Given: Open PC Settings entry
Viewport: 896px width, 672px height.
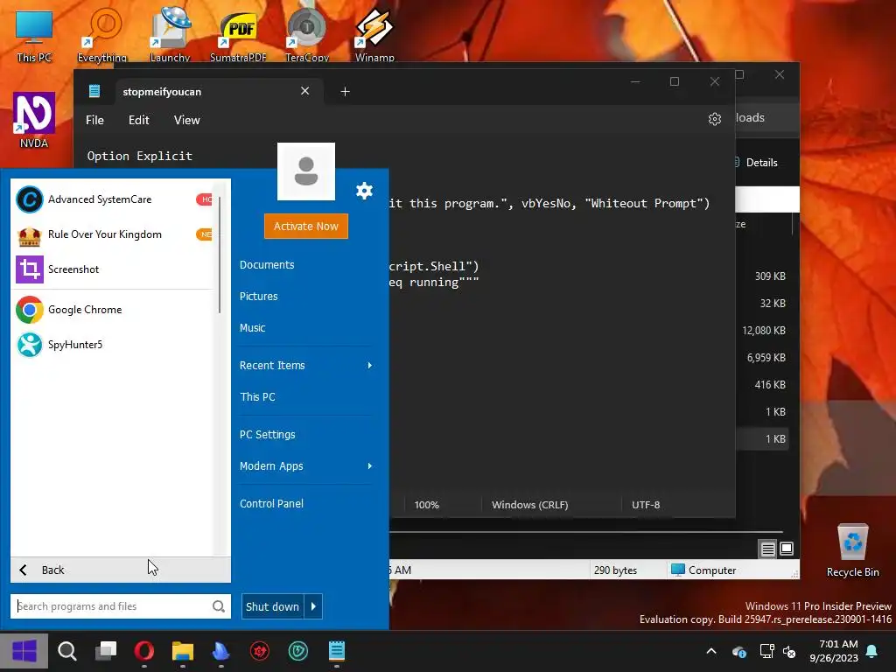Looking at the screenshot, I should click(x=267, y=434).
